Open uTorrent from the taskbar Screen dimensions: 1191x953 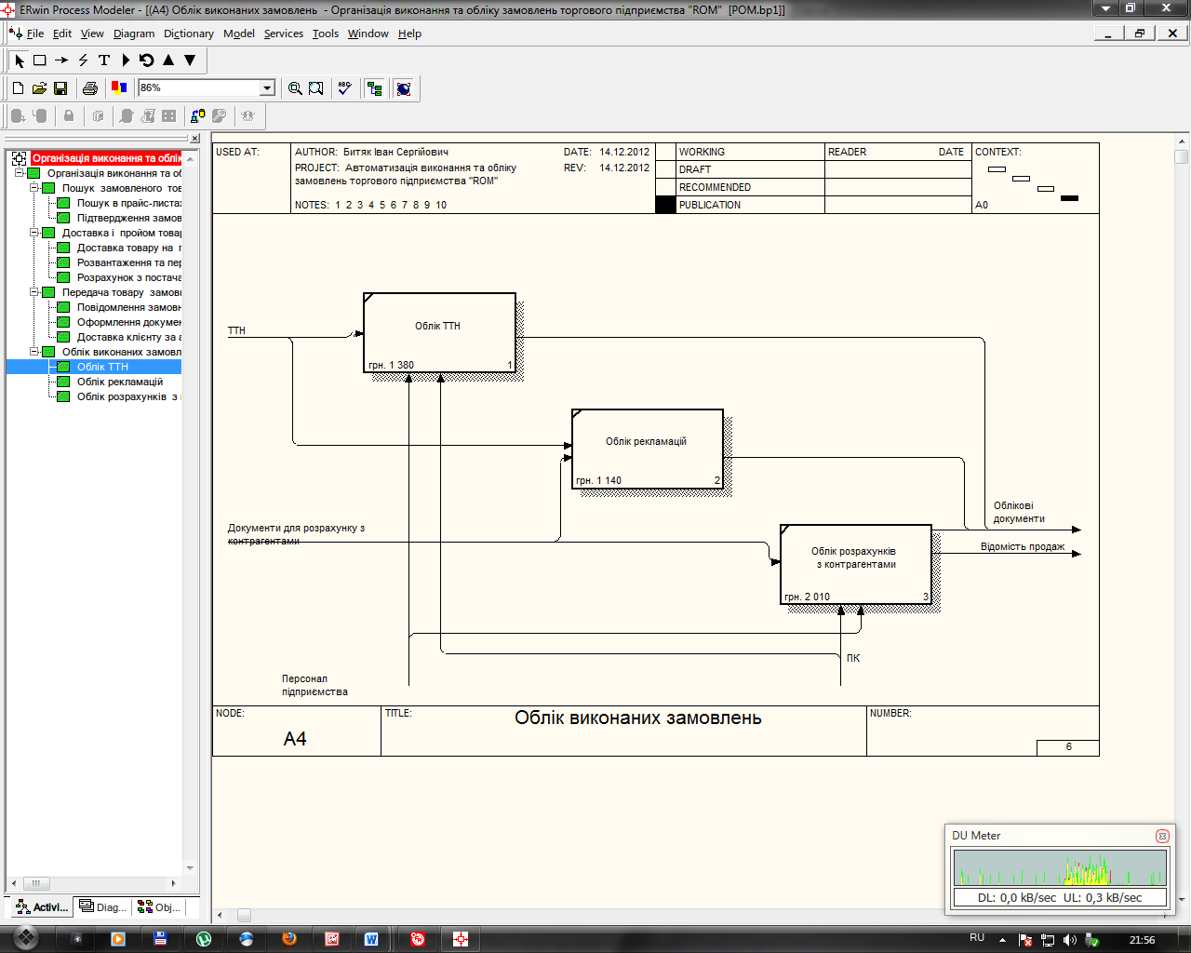tap(204, 938)
